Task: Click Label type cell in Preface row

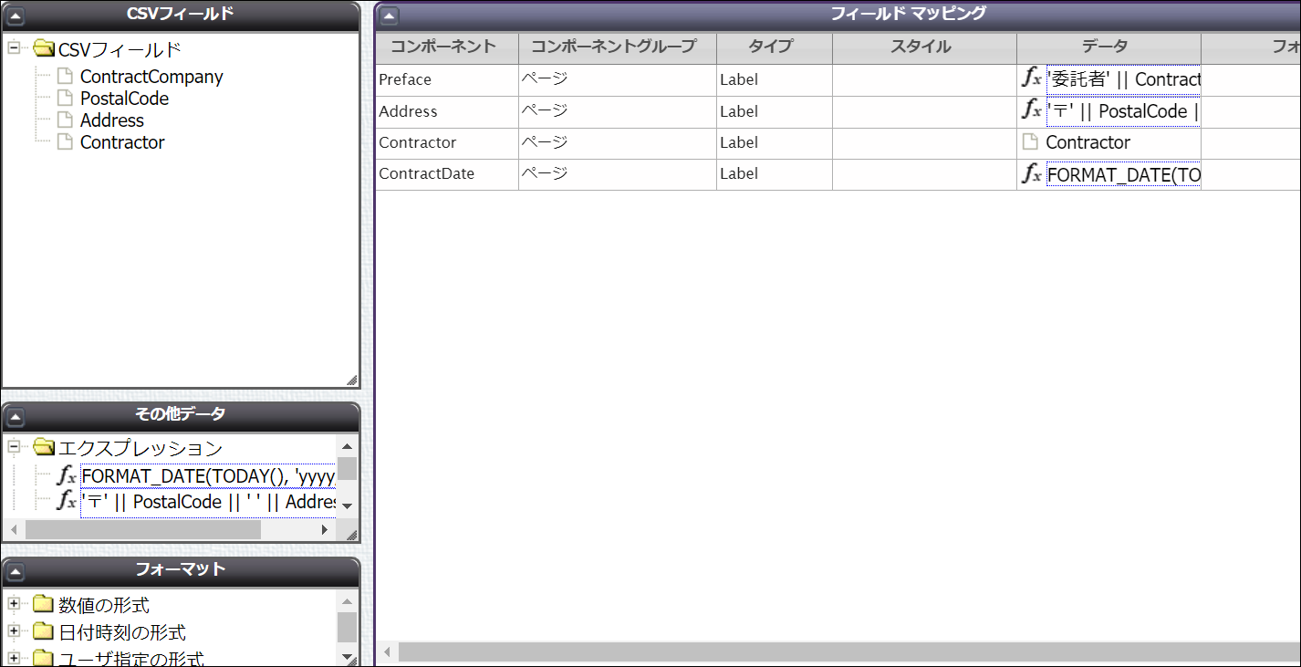Action: pos(775,79)
